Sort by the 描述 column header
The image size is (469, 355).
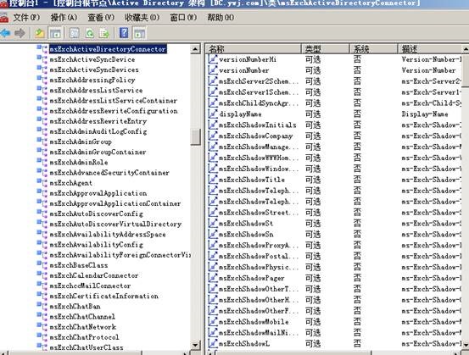pyautogui.click(x=430, y=48)
